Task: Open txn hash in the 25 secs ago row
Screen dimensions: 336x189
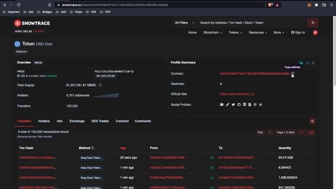Action: pyautogui.click(x=38, y=157)
